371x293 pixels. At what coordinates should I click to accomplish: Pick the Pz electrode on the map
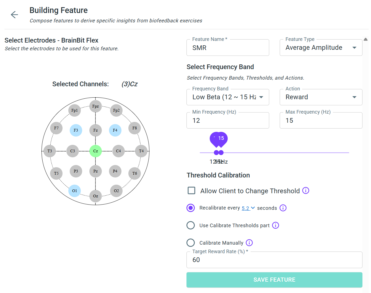[95, 171]
